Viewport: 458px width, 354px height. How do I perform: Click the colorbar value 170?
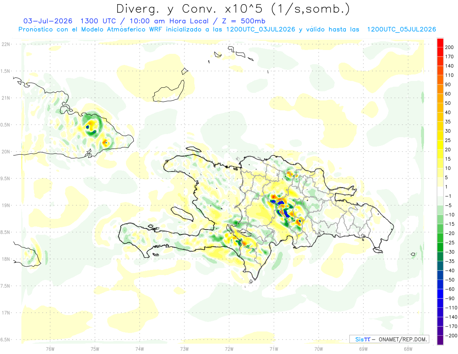(x=449, y=57)
